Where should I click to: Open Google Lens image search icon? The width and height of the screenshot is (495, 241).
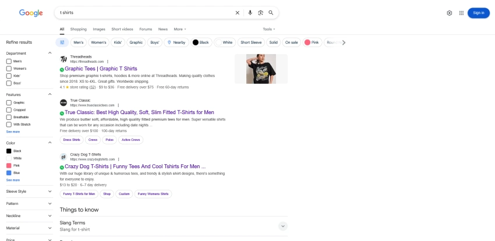[x=260, y=13]
